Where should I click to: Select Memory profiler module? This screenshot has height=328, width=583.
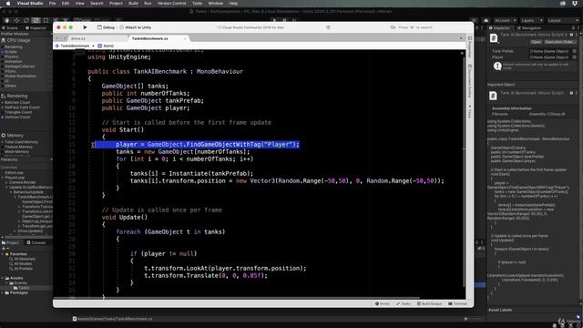tap(12, 136)
